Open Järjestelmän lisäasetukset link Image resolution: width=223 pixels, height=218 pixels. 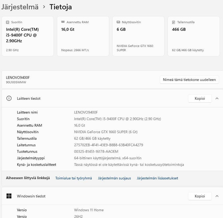(x=157, y=178)
